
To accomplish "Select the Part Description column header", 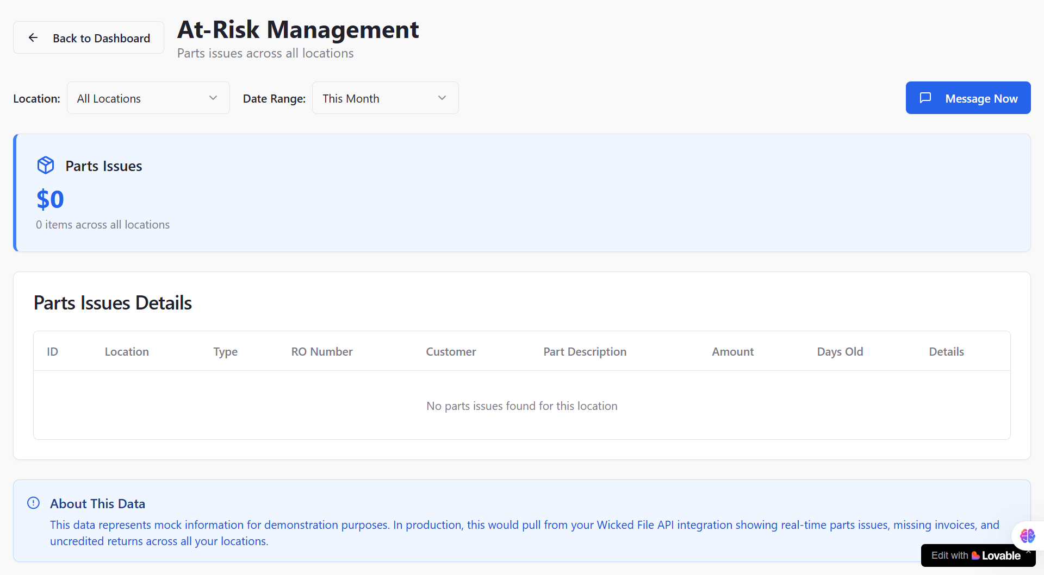I will 585,352.
